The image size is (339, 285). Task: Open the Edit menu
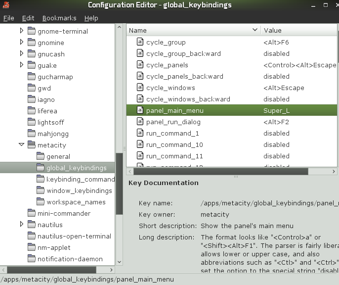coord(28,18)
